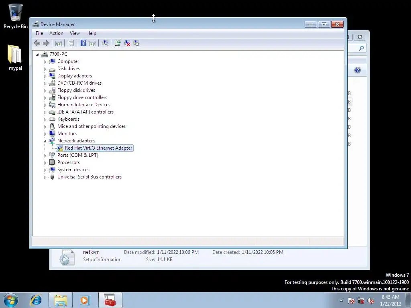Open Properties via the toolbar icon
The image size is (411, 308).
[x=71, y=43]
